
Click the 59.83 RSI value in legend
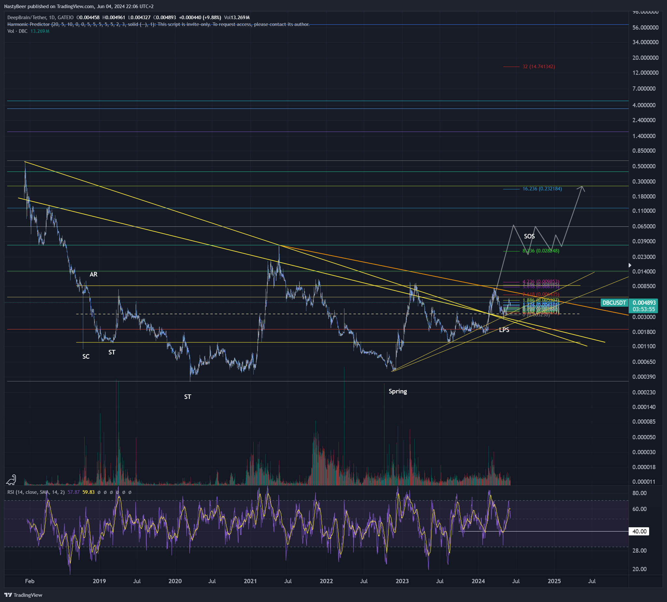click(88, 492)
